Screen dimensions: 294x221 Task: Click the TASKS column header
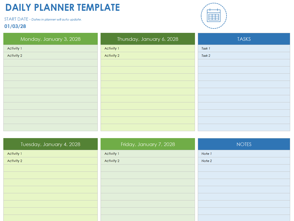point(244,39)
